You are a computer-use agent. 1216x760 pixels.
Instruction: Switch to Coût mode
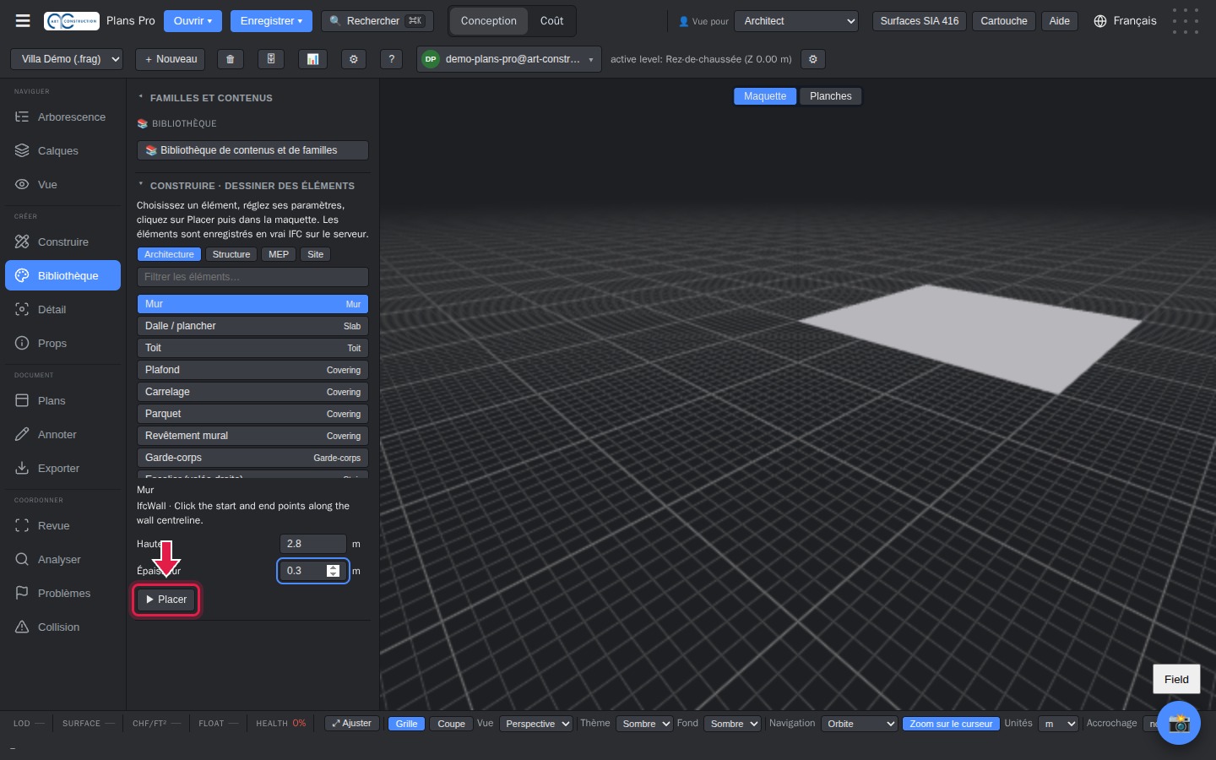[551, 21]
